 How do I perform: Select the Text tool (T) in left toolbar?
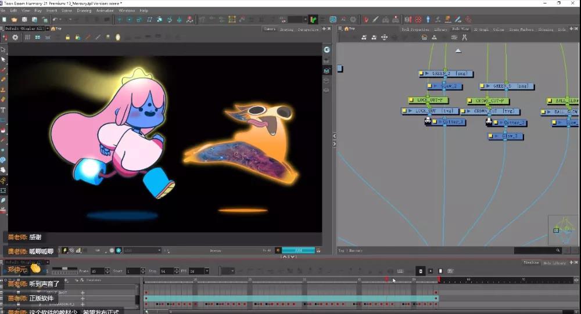(x=3, y=110)
